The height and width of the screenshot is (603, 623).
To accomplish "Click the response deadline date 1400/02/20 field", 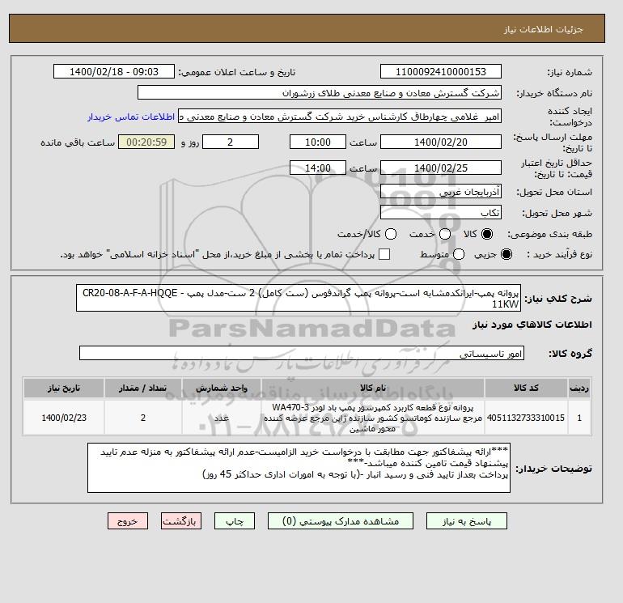I will pos(441,142).
